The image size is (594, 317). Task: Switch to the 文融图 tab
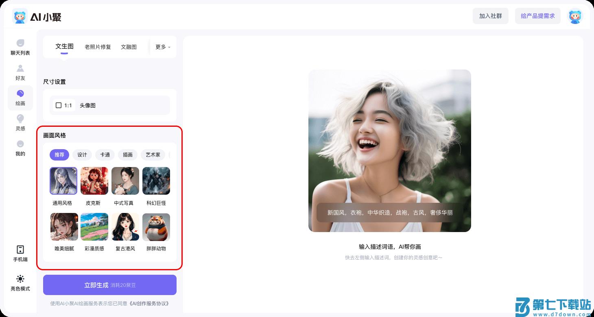tap(129, 47)
